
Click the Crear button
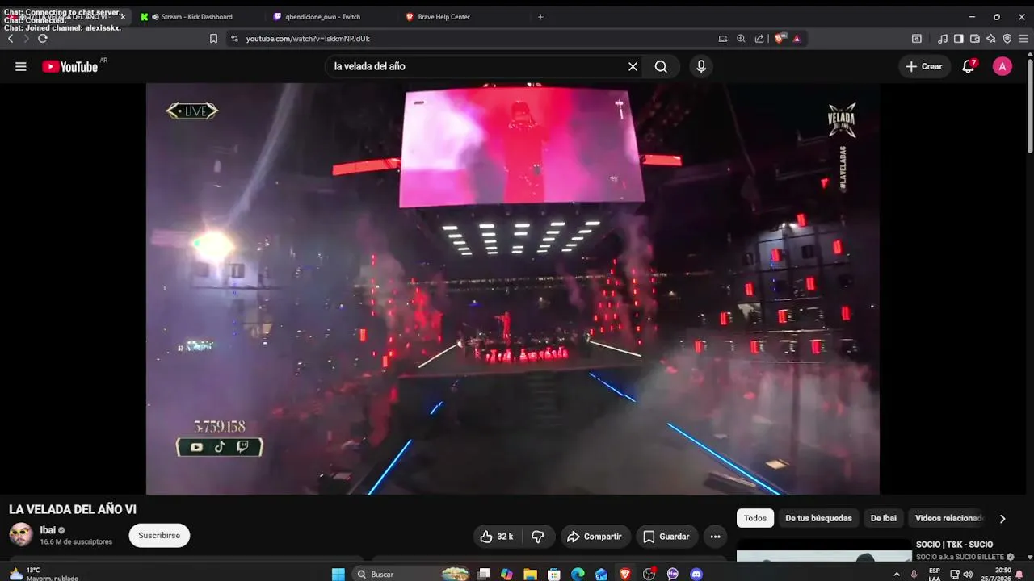(924, 66)
